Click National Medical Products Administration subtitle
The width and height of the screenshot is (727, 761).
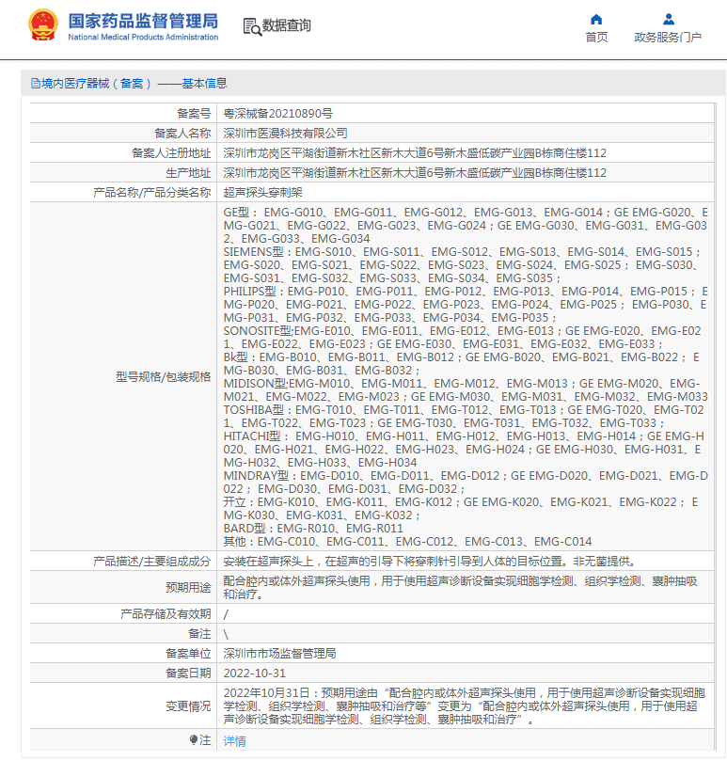[143, 37]
